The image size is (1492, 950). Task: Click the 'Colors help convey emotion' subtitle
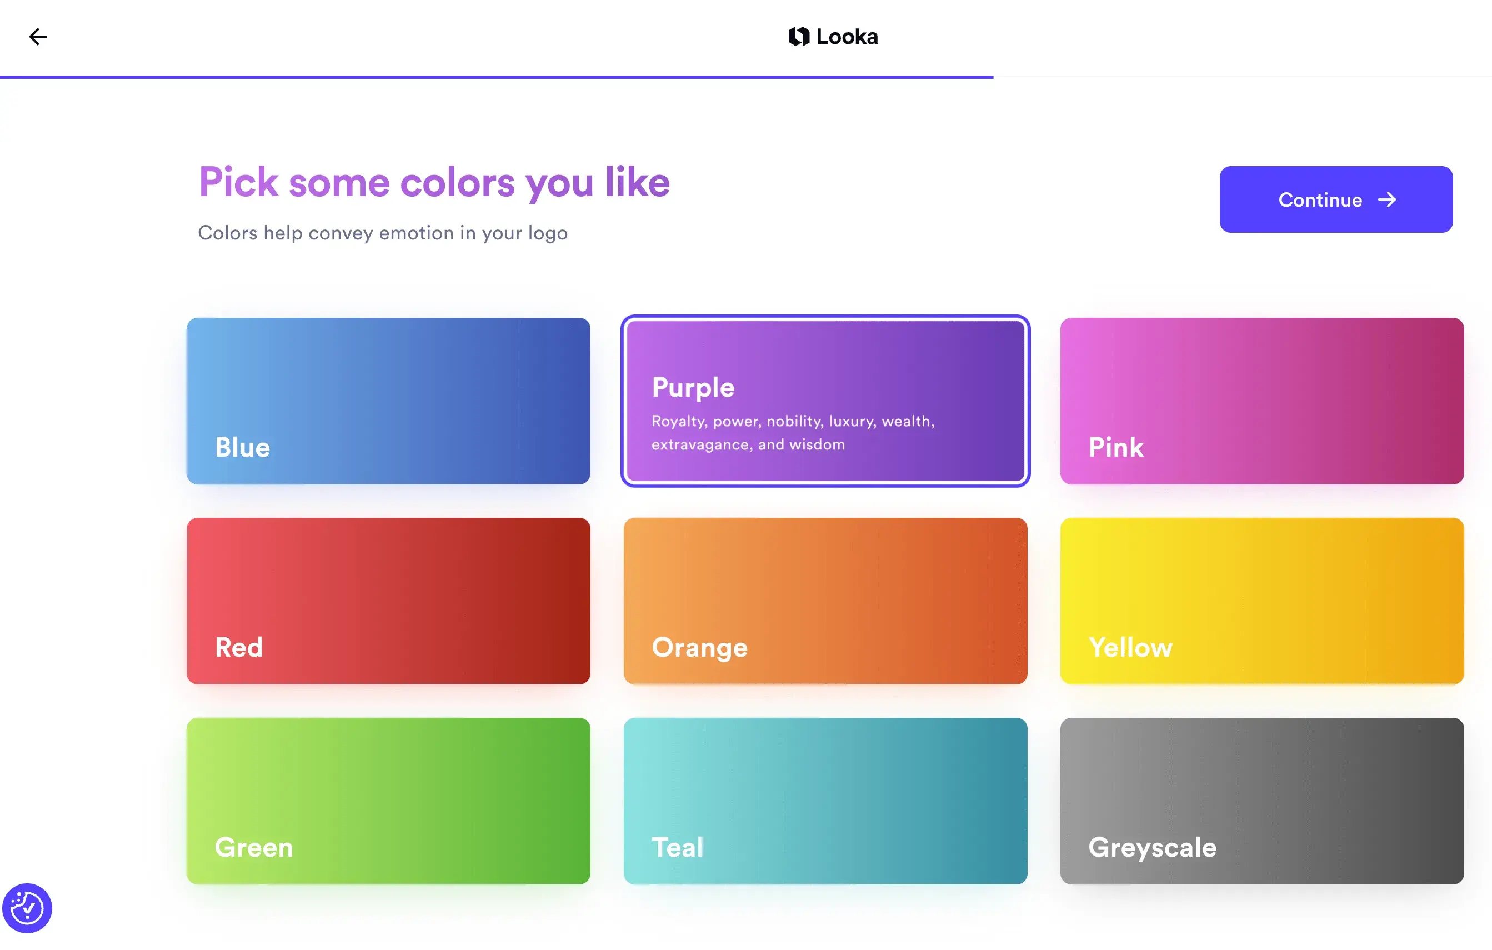(x=382, y=233)
